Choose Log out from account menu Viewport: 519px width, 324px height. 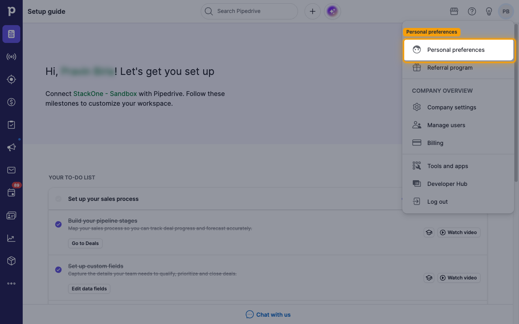coord(459,202)
